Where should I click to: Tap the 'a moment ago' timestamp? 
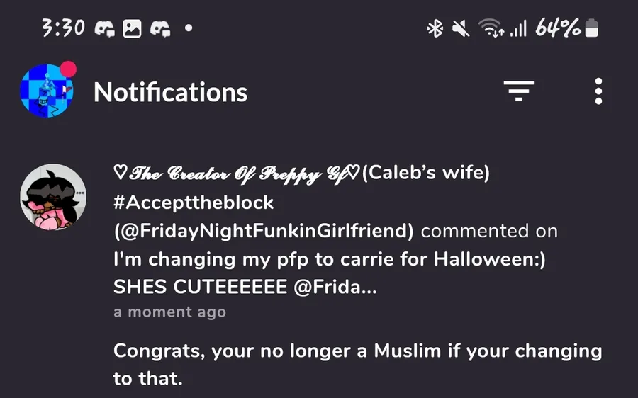coord(169,312)
